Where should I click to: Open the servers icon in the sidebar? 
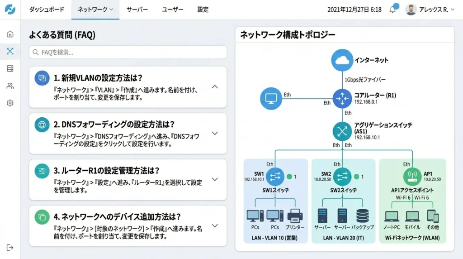(x=10, y=68)
